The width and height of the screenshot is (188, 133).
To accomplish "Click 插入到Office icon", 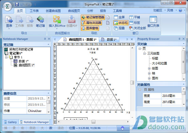I will [57, 22].
